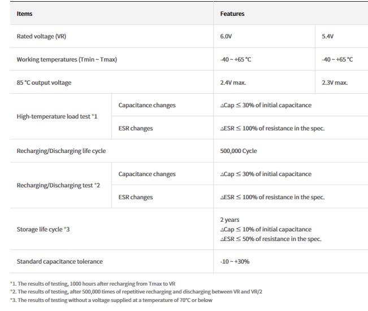Click the Items column header
This screenshot has height=311, width=368.
[25, 14]
